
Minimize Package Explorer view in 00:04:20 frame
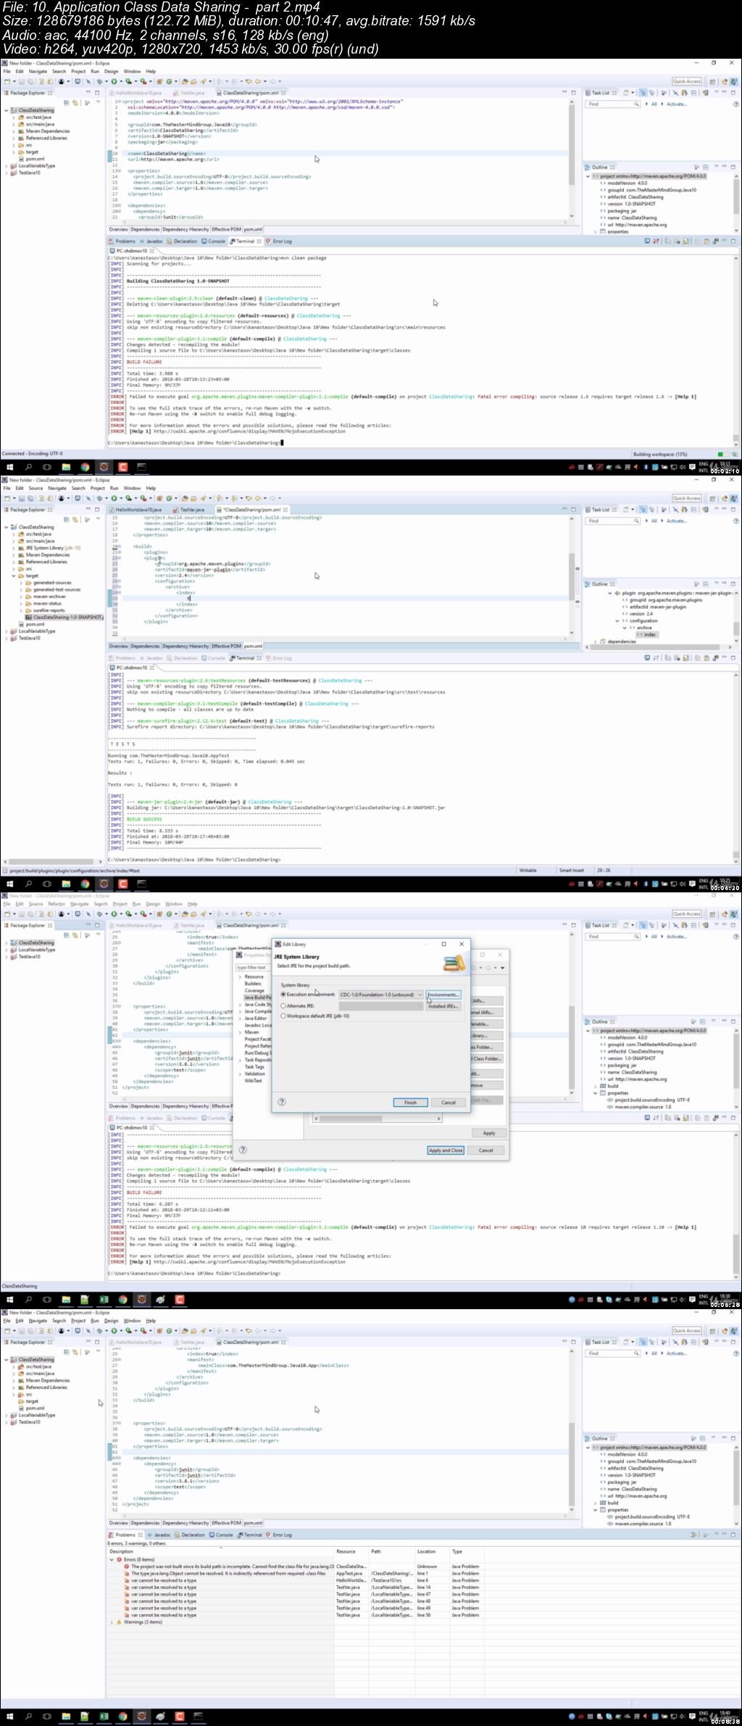[88, 509]
